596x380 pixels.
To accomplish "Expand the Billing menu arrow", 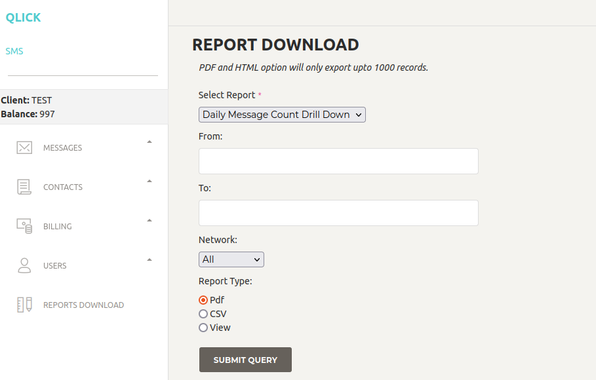I will click(x=149, y=220).
